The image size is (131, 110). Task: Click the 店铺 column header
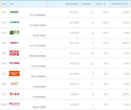(x=12, y=4)
